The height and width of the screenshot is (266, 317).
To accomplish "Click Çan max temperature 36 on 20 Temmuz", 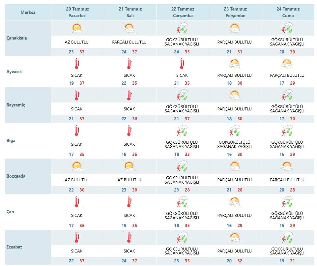I will click(82, 225).
